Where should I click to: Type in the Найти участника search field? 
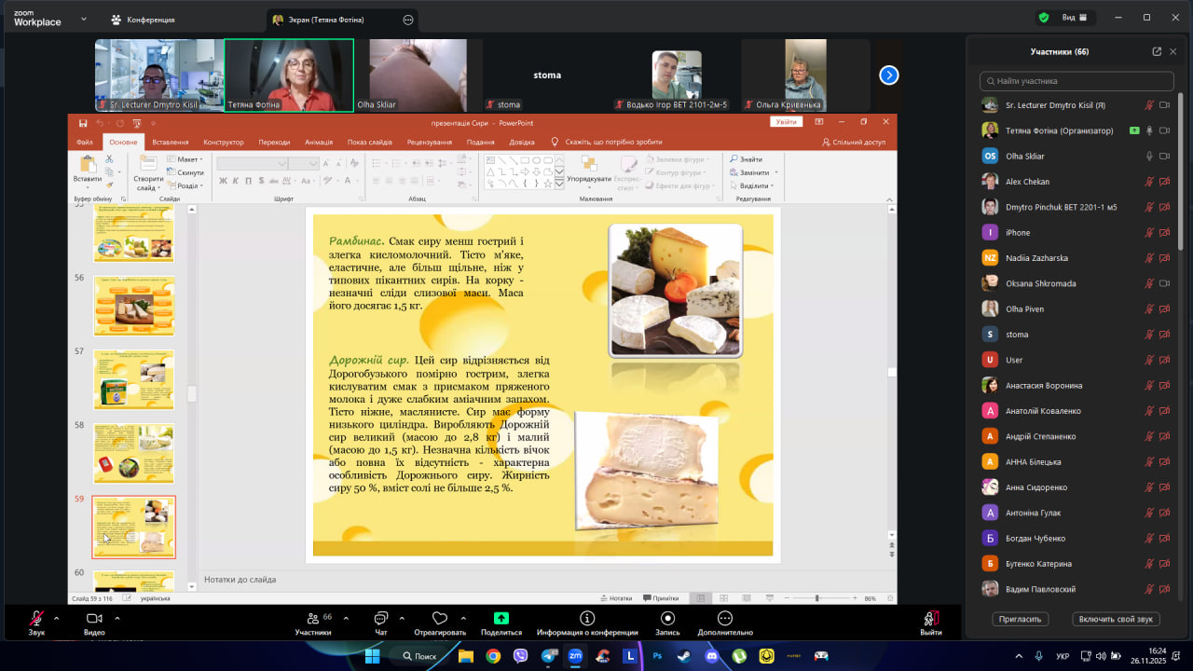coord(1076,81)
